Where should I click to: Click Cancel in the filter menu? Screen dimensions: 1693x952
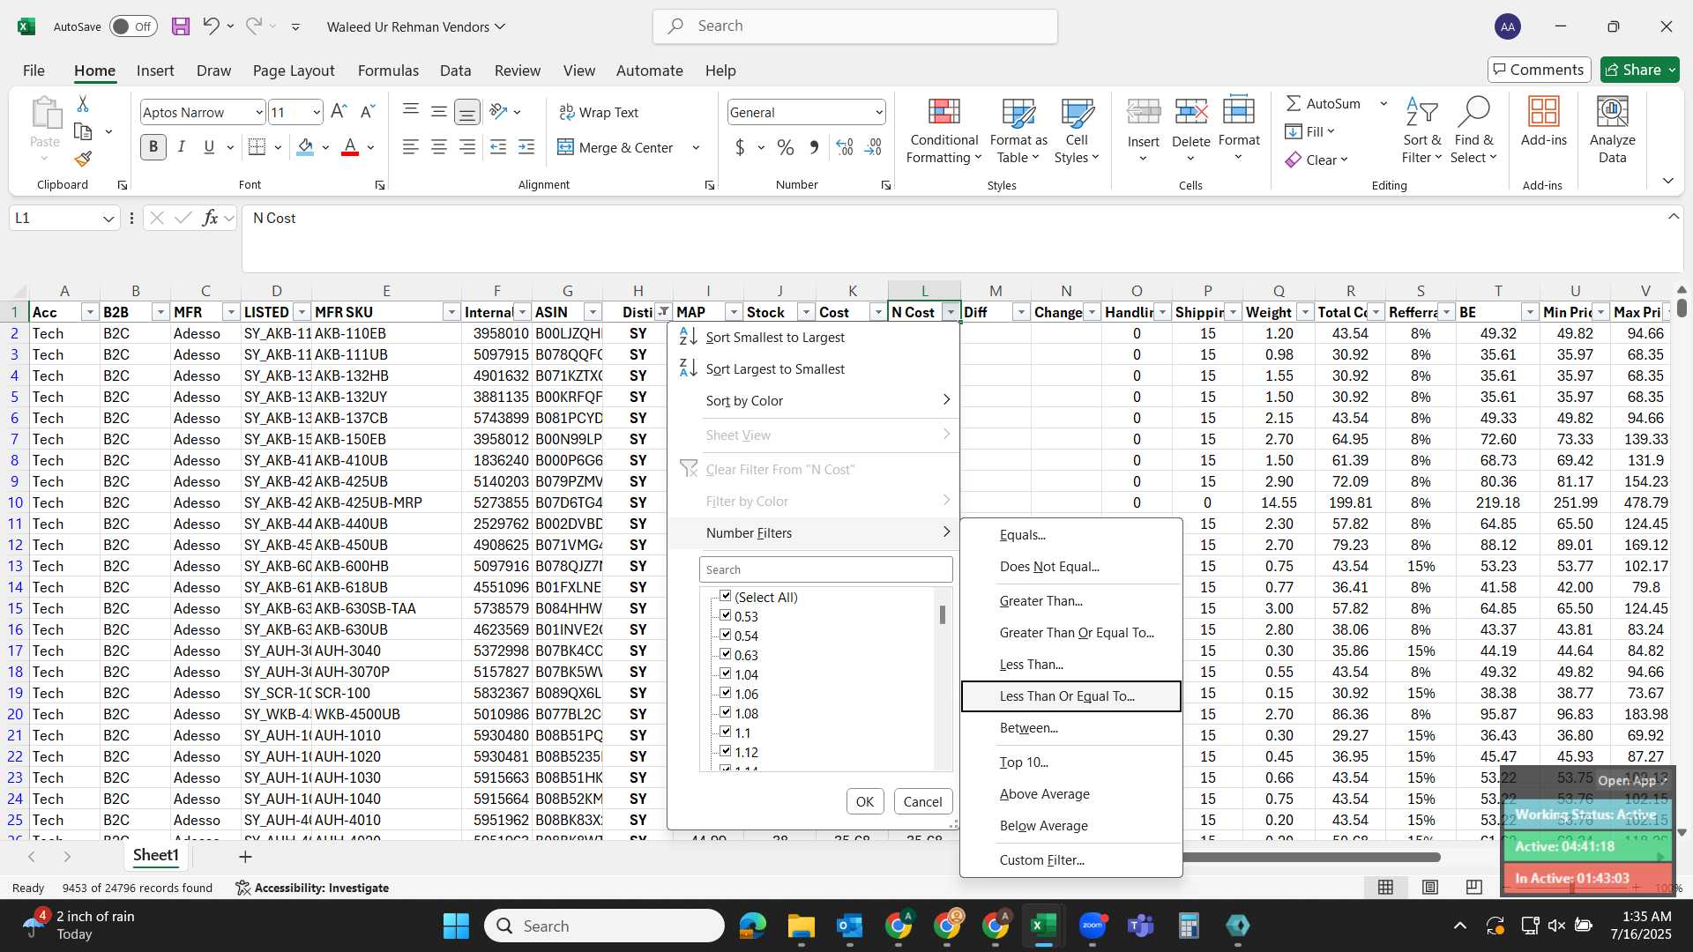pyautogui.click(x=922, y=801)
